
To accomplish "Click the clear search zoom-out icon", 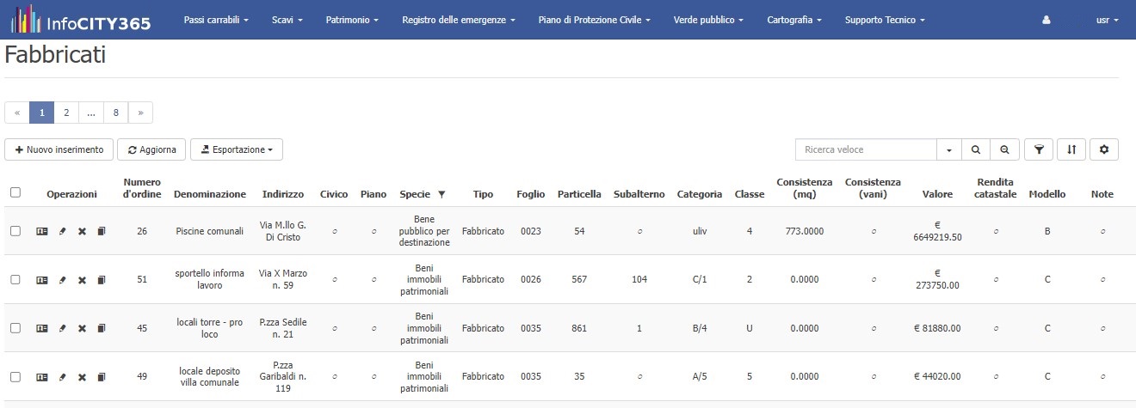I will coord(1004,149).
